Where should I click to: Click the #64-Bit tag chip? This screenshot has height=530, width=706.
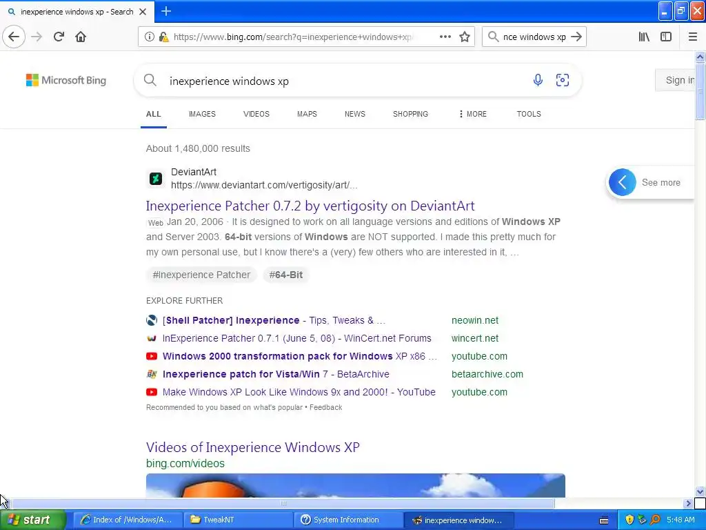click(286, 275)
